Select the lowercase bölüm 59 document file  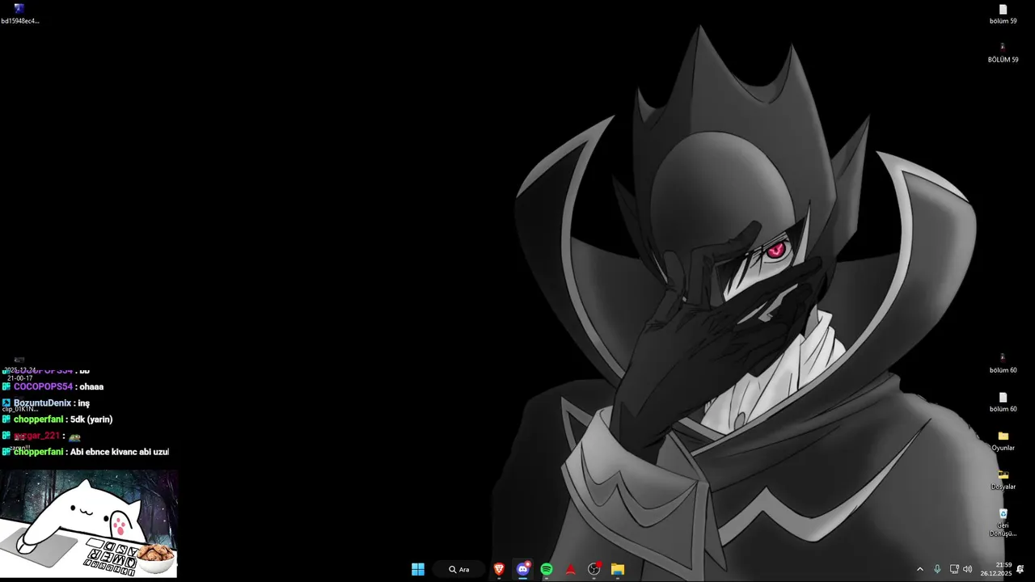click(x=1003, y=14)
